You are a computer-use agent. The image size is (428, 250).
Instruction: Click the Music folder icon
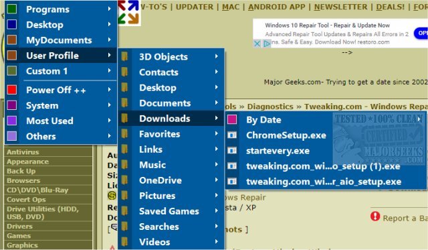124,165
